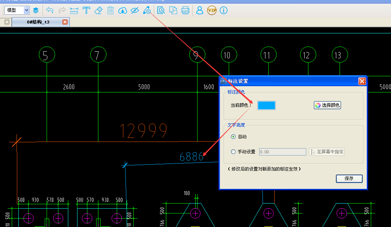
Task: Click the 在屏幕中指定 button
Action: point(327,152)
